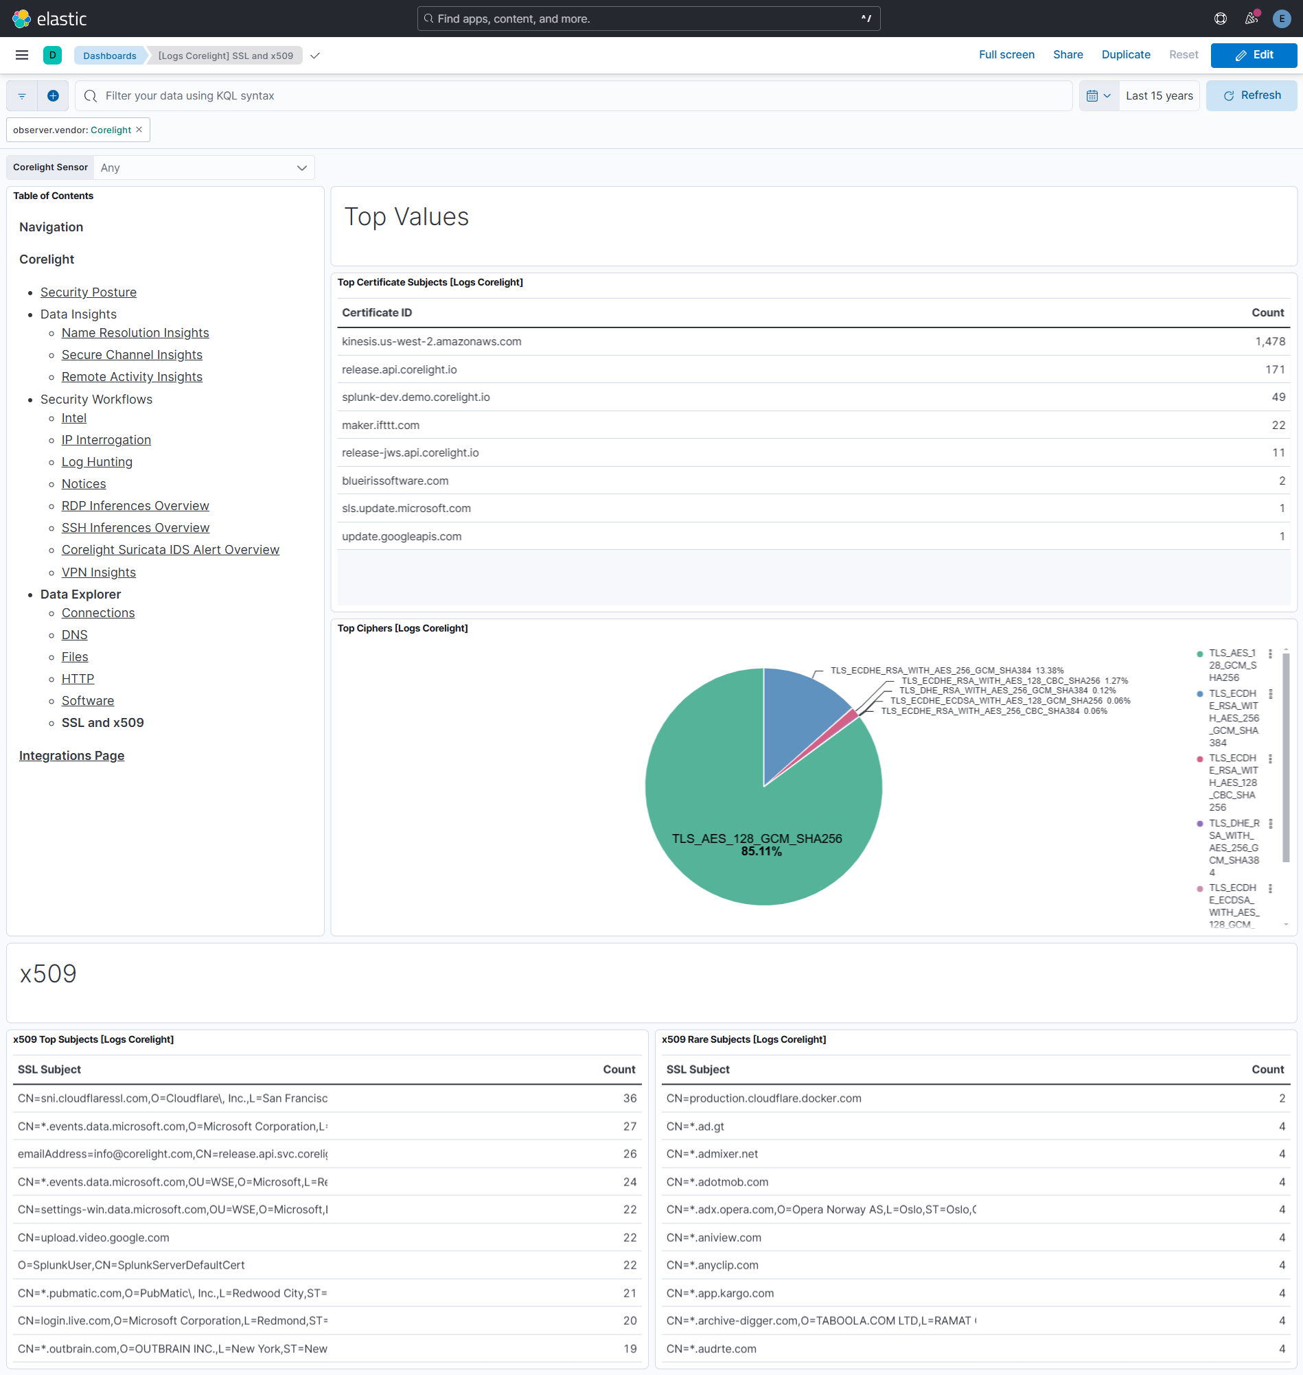Open the Security Posture link
The height and width of the screenshot is (1375, 1303).
tap(88, 292)
